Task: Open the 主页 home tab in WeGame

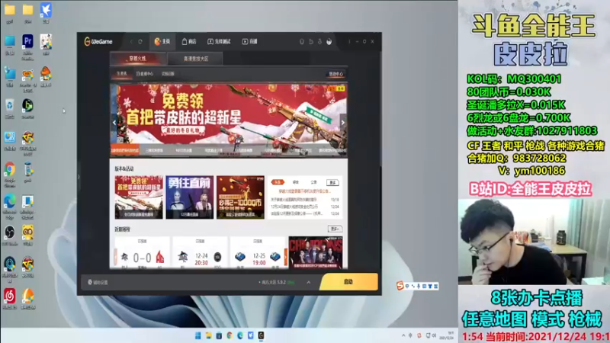Action: click(162, 42)
